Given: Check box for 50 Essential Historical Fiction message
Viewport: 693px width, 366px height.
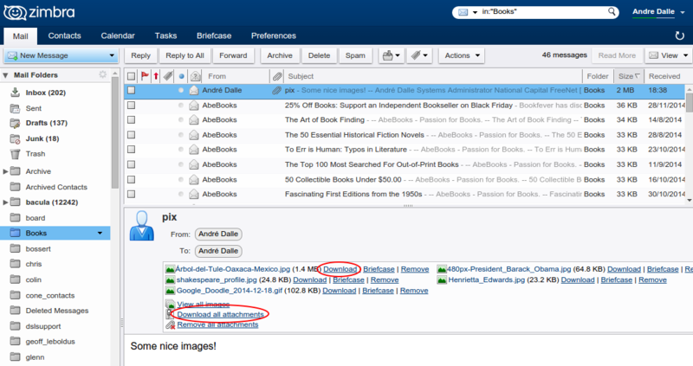Looking at the screenshot, I should point(132,135).
